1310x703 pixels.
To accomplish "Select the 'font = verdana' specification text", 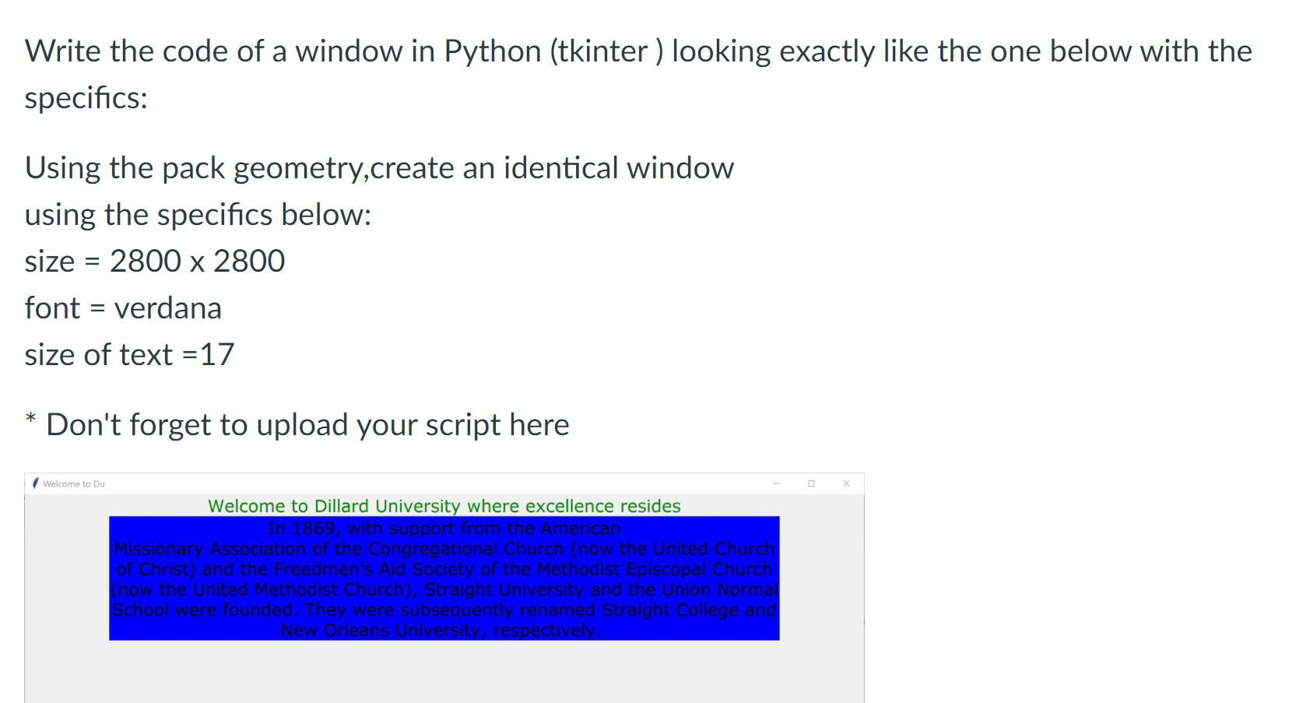I will coord(123,308).
